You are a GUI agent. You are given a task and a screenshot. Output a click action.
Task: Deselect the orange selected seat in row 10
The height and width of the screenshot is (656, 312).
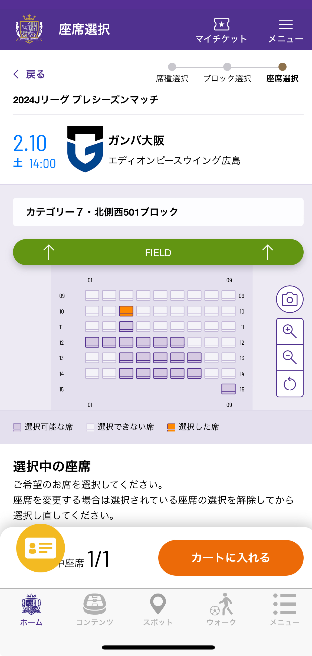(x=126, y=311)
